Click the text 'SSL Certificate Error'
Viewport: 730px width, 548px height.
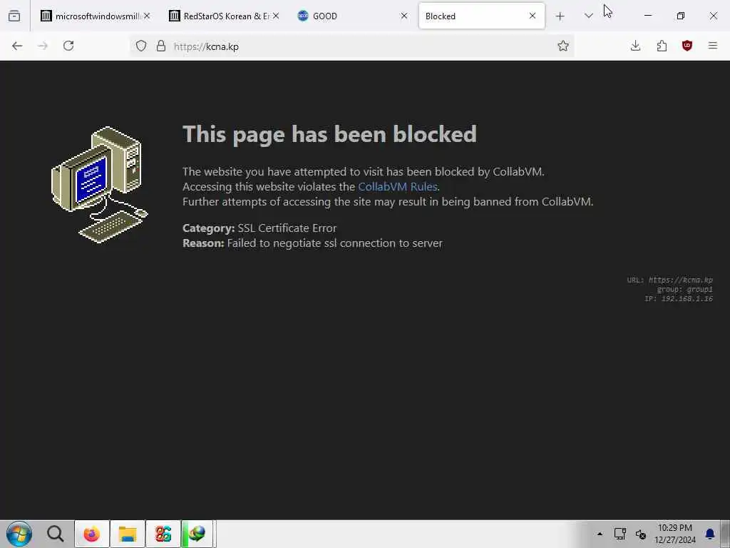[287, 228]
